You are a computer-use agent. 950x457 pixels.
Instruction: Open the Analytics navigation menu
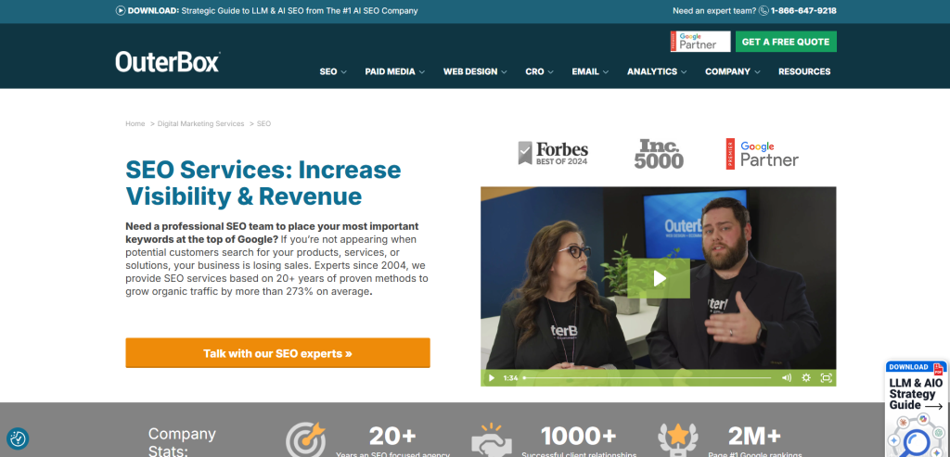point(658,71)
